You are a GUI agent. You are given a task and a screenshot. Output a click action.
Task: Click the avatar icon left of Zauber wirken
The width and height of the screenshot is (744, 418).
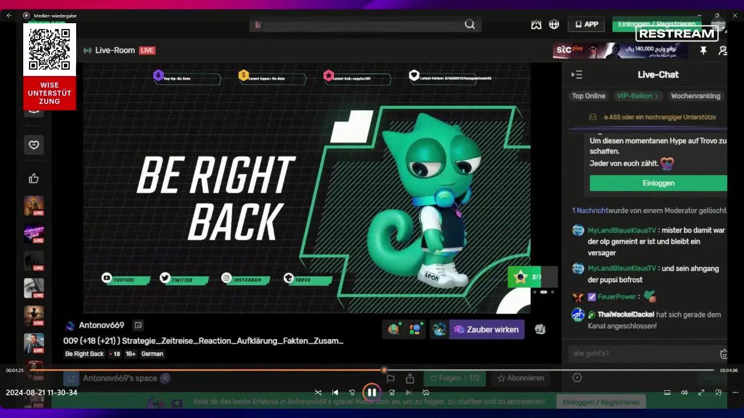pos(439,329)
